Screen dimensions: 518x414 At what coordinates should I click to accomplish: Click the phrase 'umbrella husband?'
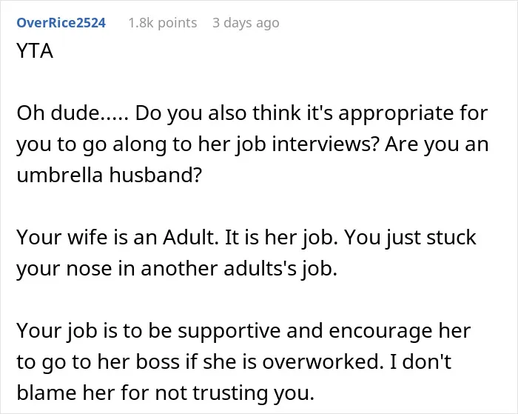pyautogui.click(x=109, y=175)
